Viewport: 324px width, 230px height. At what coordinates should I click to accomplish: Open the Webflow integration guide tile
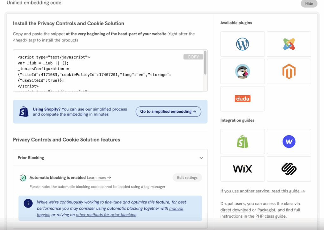click(x=289, y=141)
